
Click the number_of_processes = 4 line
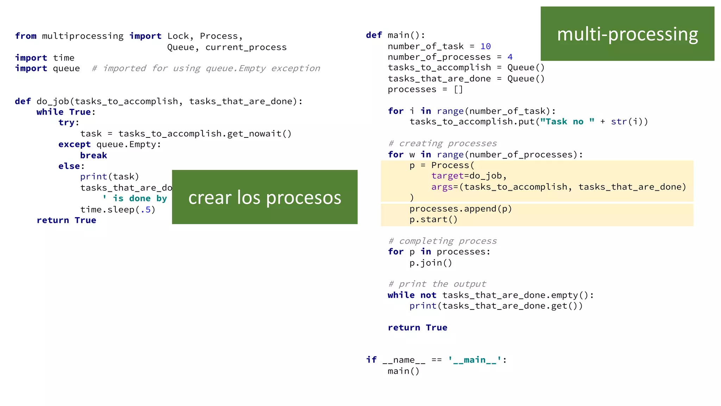point(450,57)
